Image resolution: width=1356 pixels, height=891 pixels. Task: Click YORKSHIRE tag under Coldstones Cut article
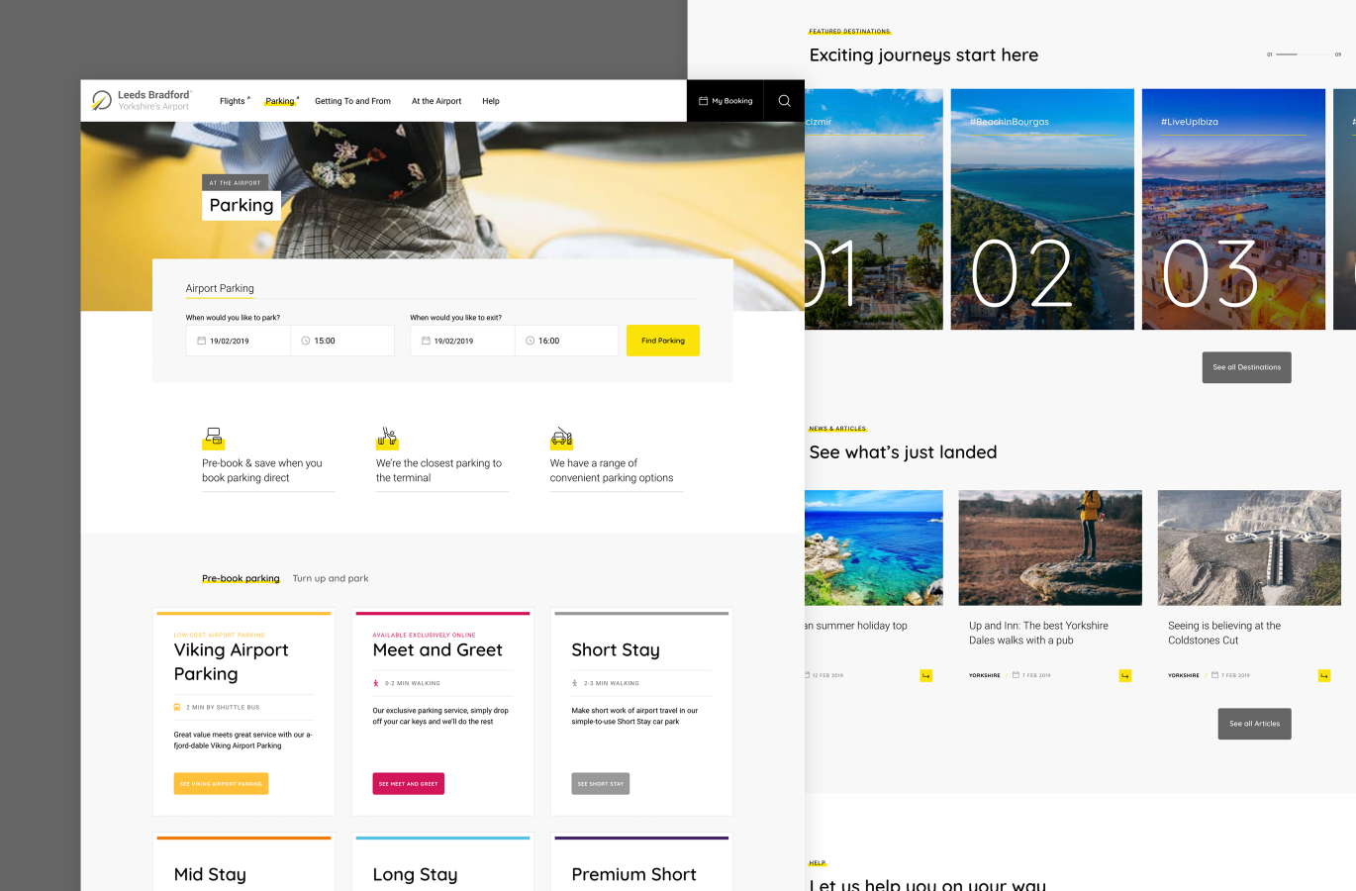click(1184, 675)
